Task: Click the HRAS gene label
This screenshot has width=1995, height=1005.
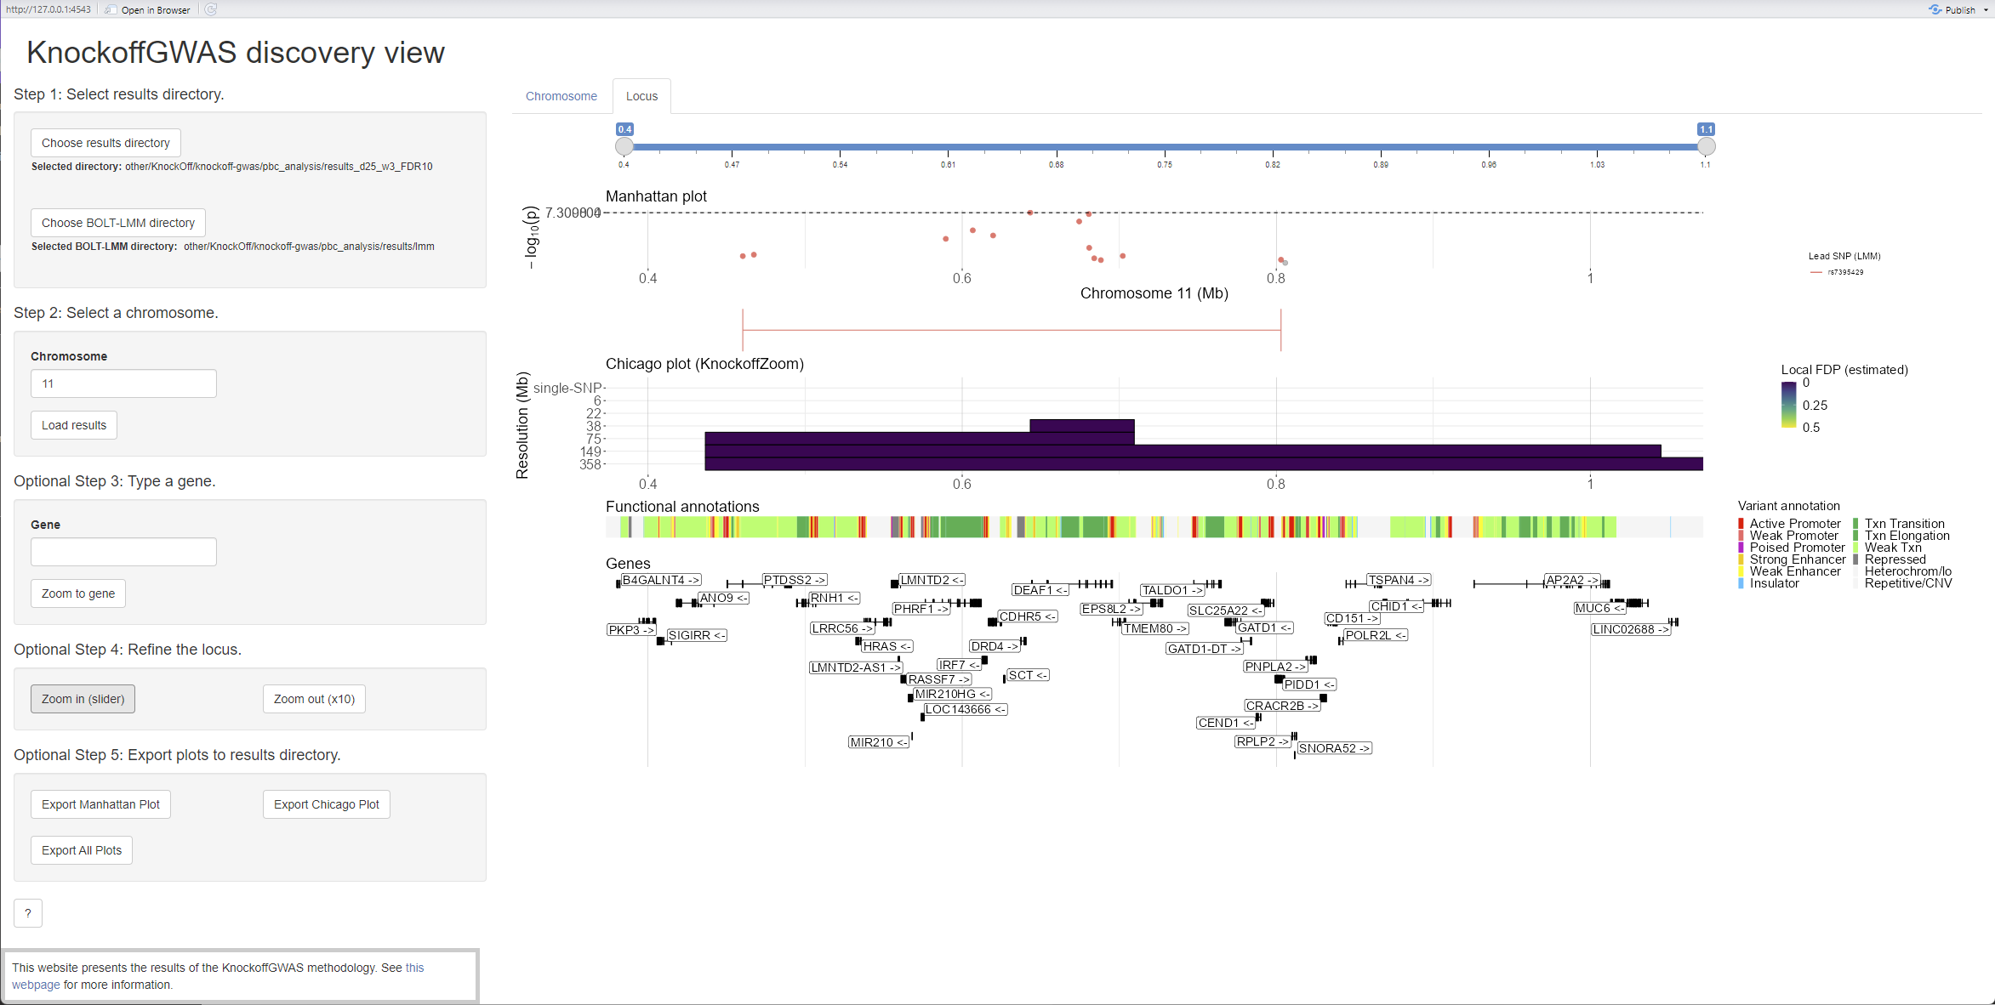Action: pos(887,646)
